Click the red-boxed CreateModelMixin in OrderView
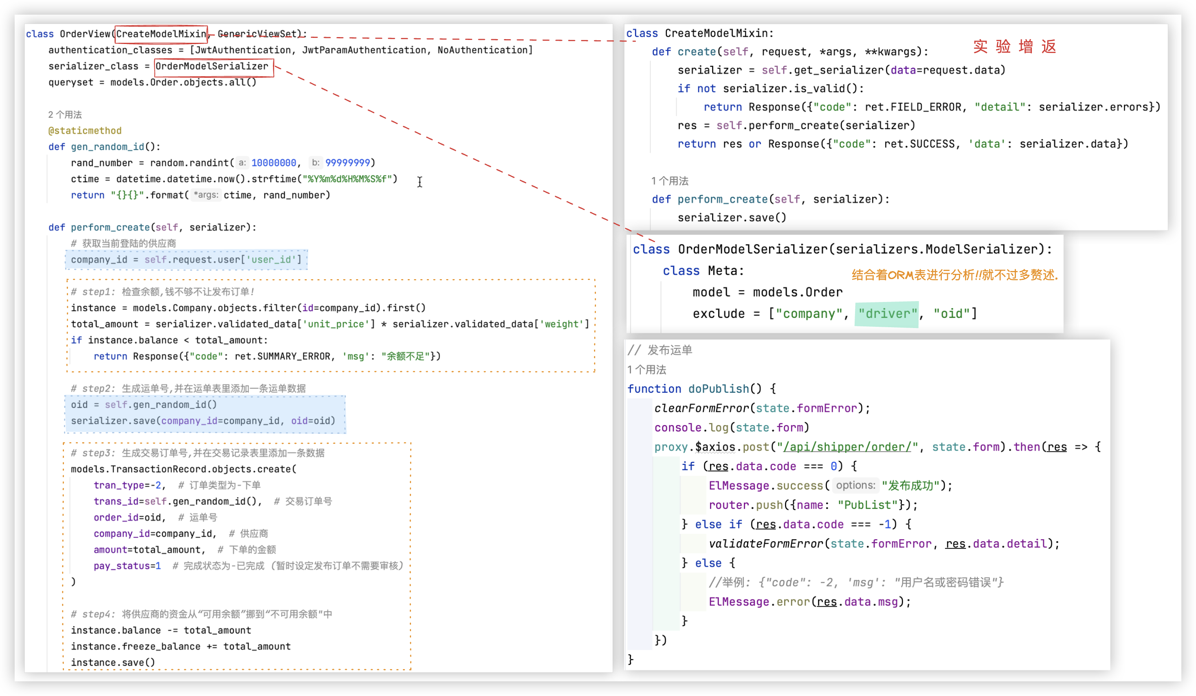This screenshot has width=1196, height=696. coord(161,34)
